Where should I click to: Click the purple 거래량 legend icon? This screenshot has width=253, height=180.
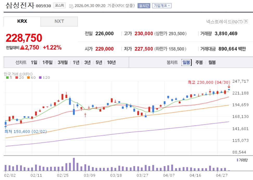(237, 160)
